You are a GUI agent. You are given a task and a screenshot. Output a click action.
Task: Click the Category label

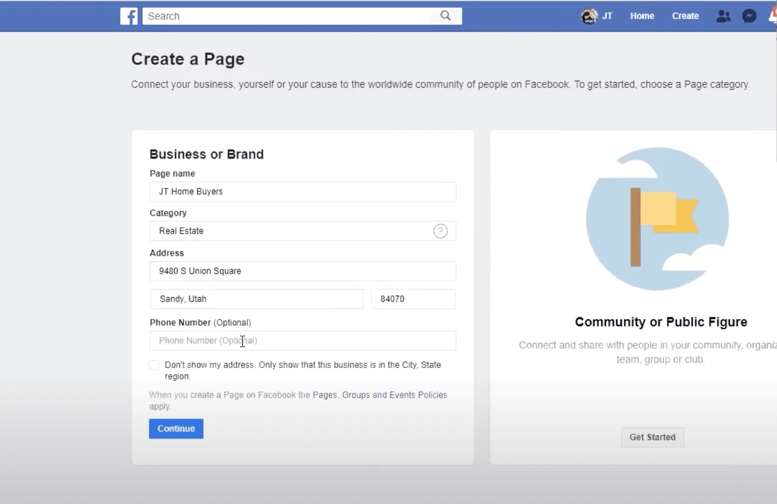coord(168,213)
